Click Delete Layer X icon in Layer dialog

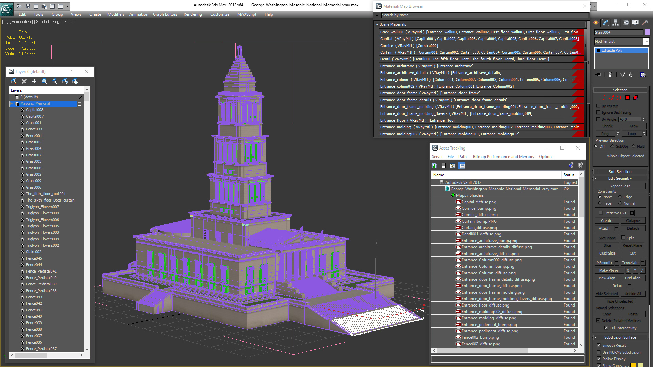[x=24, y=81]
